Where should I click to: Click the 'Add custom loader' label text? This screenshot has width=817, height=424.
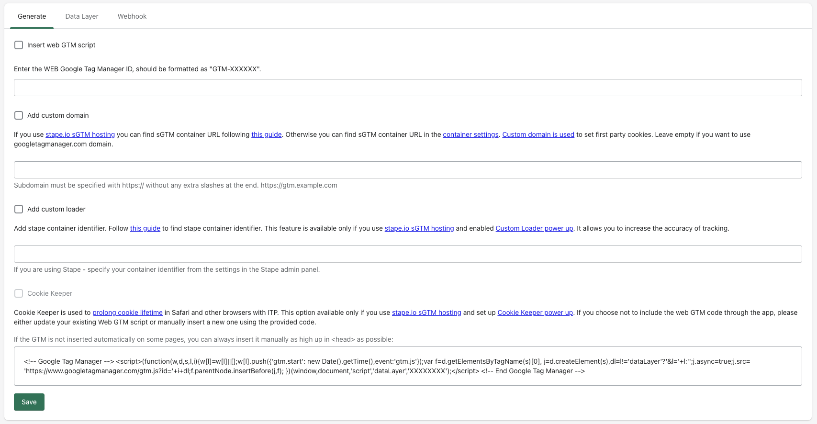[x=56, y=209]
